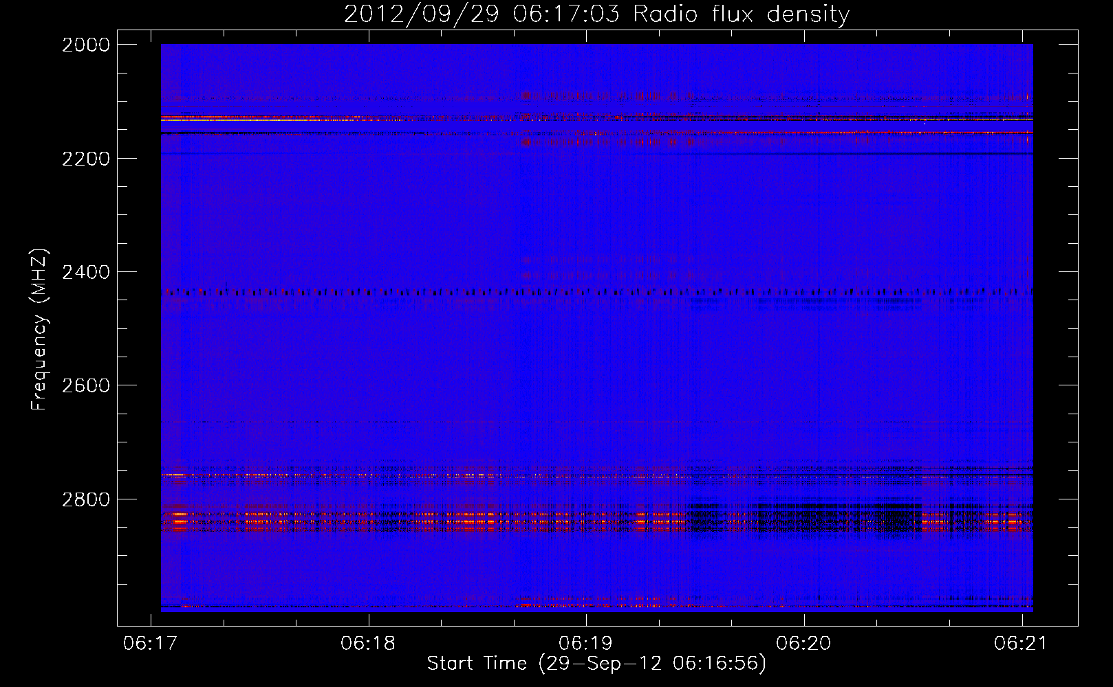The image size is (1113, 687).
Task: Click the 06:21 time tick label
Action: click(1021, 643)
